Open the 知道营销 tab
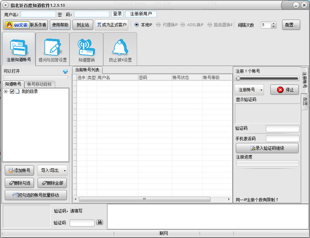 click(86, 49)
